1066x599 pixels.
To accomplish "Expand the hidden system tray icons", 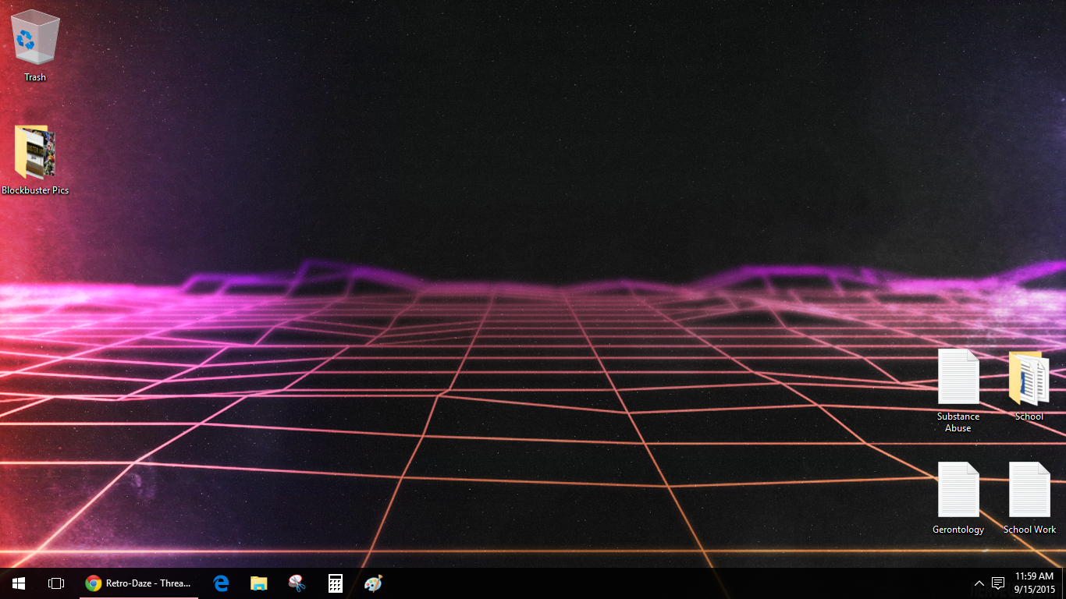I will point(979,583).
